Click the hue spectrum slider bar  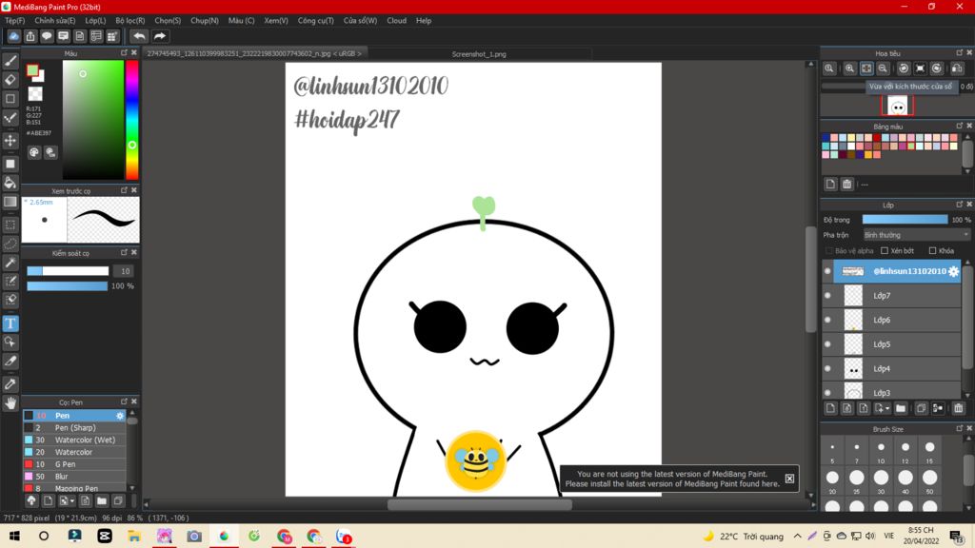tap(131, 120)
